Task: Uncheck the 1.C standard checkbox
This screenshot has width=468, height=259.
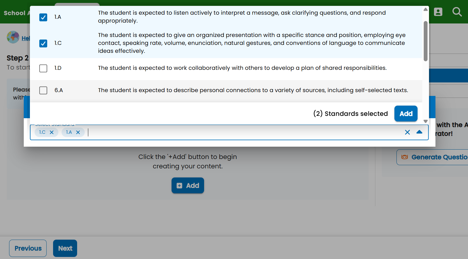Action: tap(43, 43)
